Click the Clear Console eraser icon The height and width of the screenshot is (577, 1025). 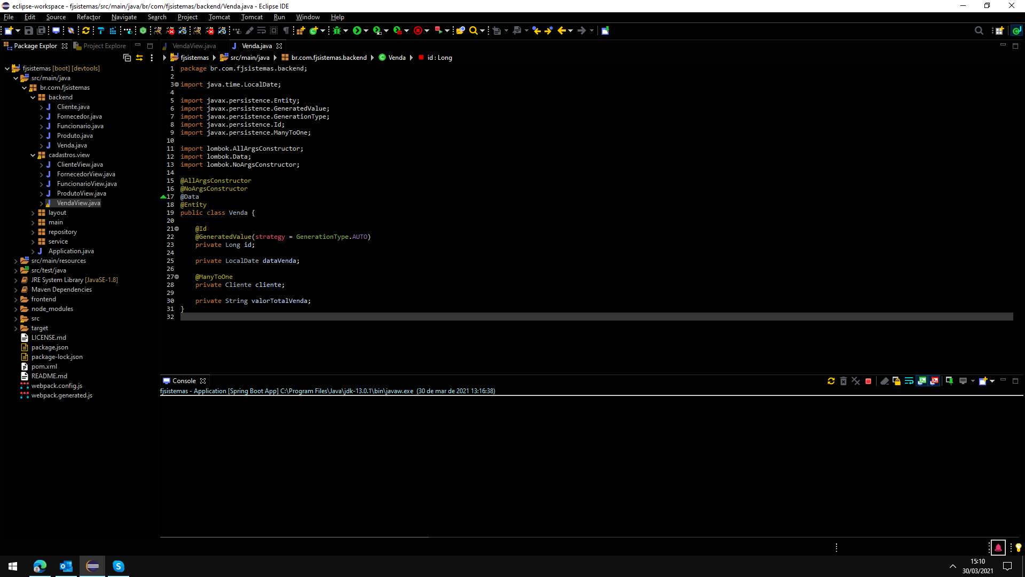[x=885, y=381]
